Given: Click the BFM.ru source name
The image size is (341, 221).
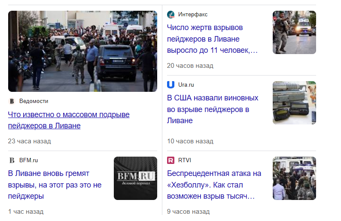Looking at the screenshot, I should pos(28,160).
